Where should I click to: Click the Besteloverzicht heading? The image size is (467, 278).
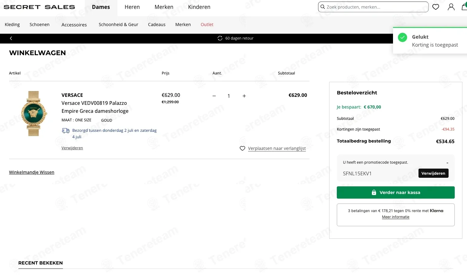[357, 93]
